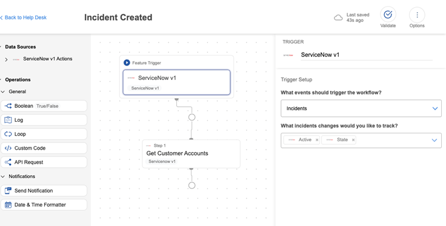
Task: Click the cloud save status icon
Action: [x=338, y=18]
